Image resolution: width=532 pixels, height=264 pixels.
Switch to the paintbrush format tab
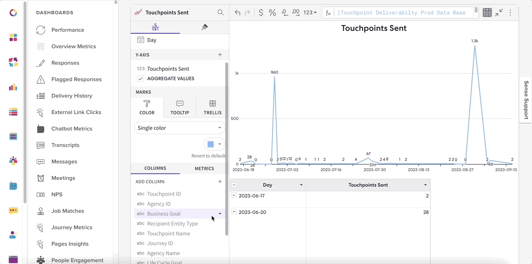pyautogui.click(x=204, y=27)
